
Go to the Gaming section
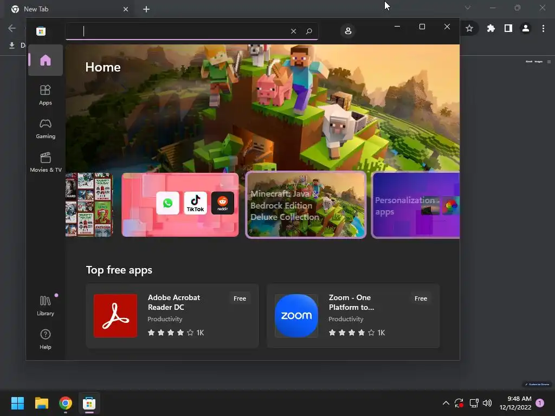click(46, 128)
